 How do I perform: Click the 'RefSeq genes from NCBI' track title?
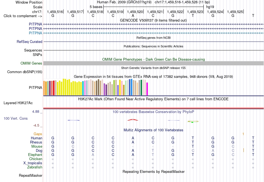click(153, 38)
